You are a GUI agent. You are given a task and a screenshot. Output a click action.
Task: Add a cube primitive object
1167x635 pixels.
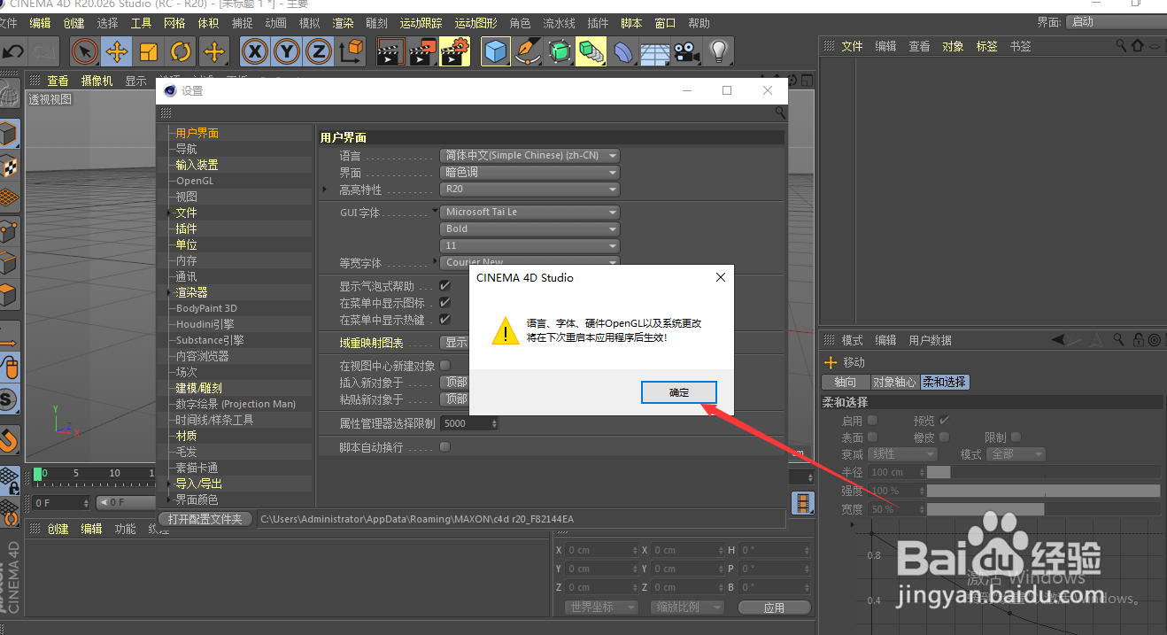tap(496, 52)
